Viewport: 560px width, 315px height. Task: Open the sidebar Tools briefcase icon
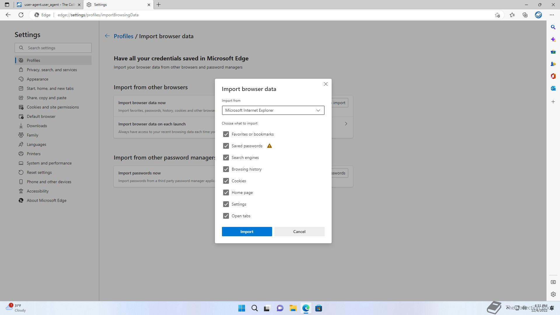click(x=553, y=52)
